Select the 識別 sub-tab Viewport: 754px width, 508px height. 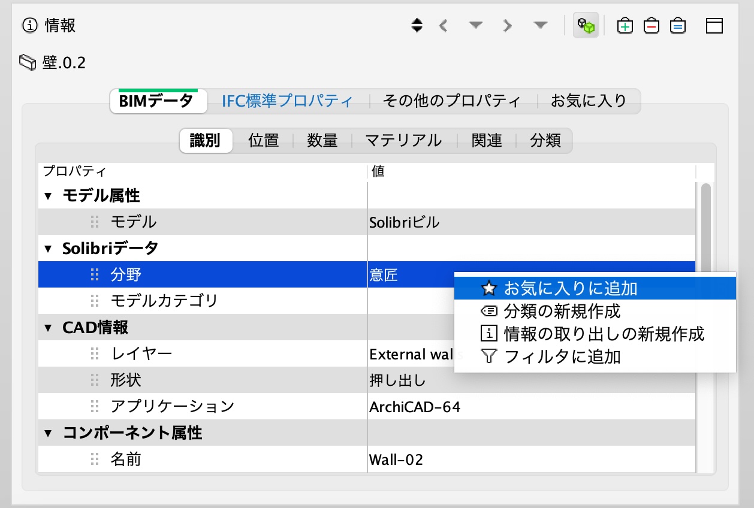click(206, 141)
